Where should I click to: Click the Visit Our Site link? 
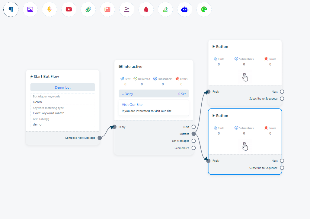132,105
